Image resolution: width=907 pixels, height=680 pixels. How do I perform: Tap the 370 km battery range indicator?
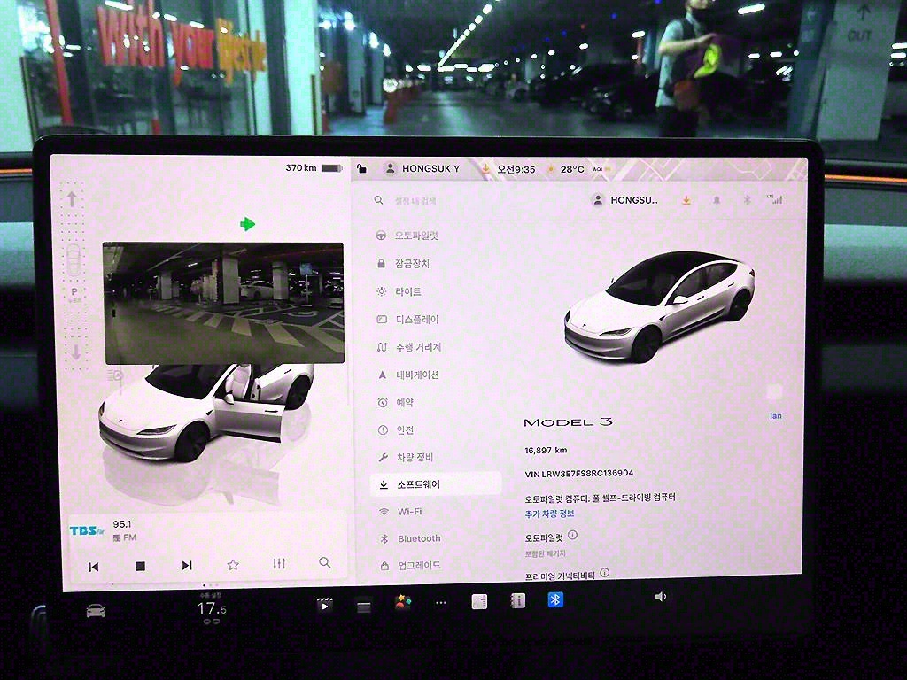pyautogui.click(x=314, y=167)
